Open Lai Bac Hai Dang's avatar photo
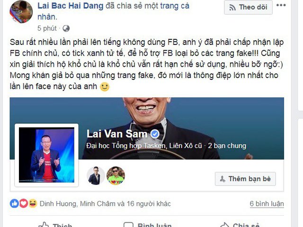Image resolution: width=303 pixels, height=227 pixels. click(21, 12)
